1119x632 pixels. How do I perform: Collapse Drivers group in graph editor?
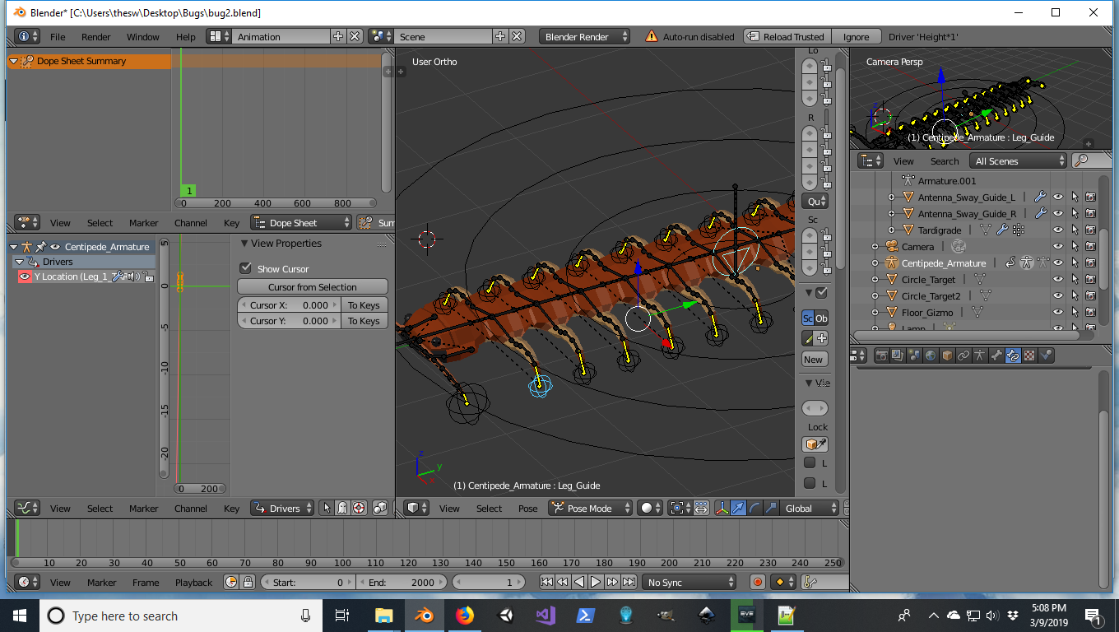pos(19,262)
